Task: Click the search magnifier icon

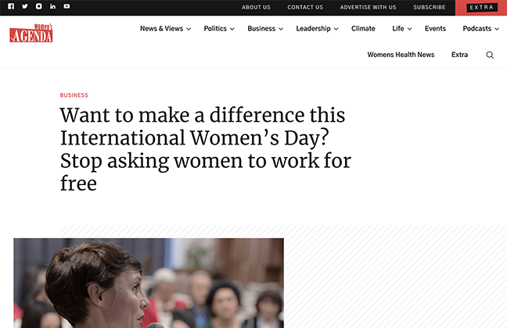Action: point(490,55)
